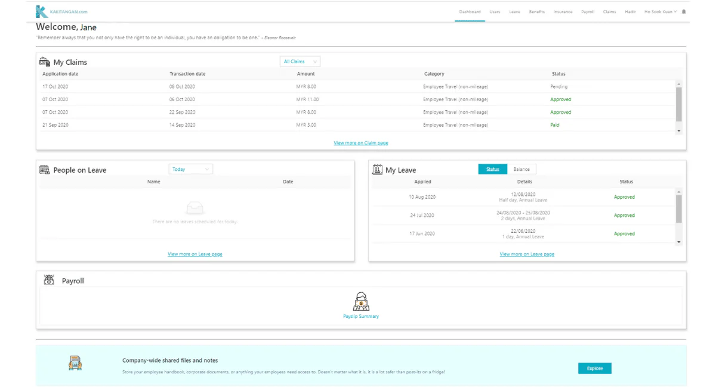Click View more link in My Leave panel
This screenshot has height=387, width=716.
click(x=527, y=254)
